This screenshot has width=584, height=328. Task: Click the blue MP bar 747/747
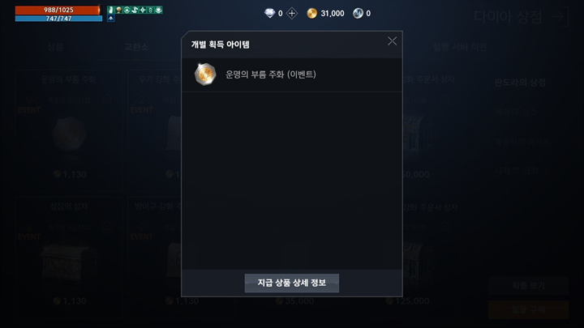click(x=59, y=18)
